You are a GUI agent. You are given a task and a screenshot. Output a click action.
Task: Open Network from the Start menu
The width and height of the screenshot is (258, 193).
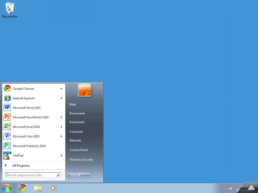[x=75, y=140]
